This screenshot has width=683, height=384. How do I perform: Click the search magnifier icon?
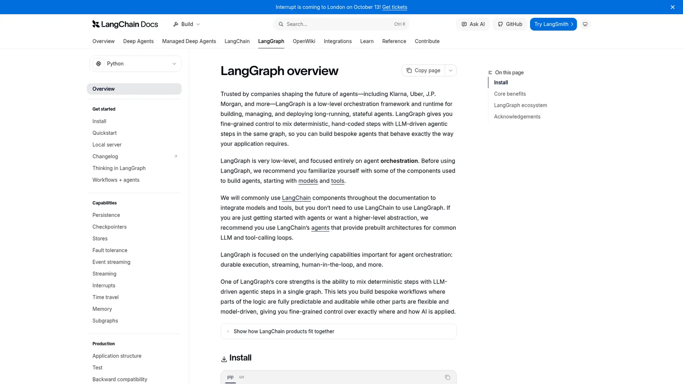point(281,24)
